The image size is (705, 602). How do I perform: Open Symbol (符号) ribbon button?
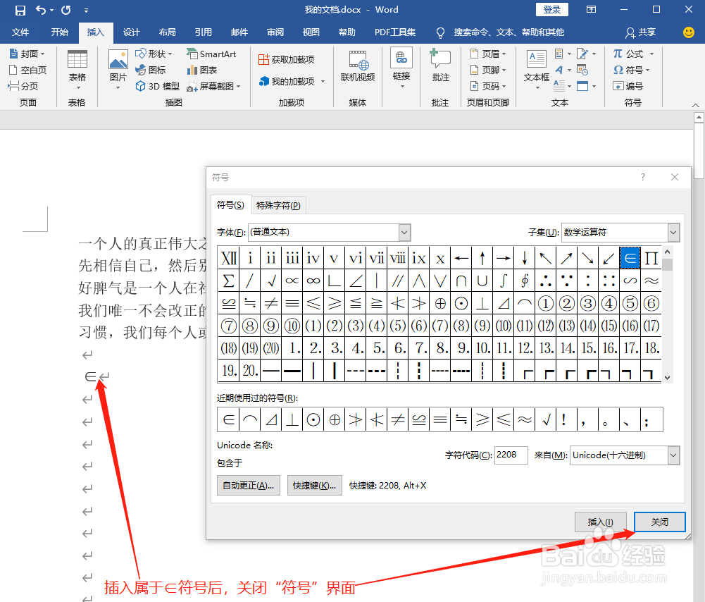tap(632, 70)
